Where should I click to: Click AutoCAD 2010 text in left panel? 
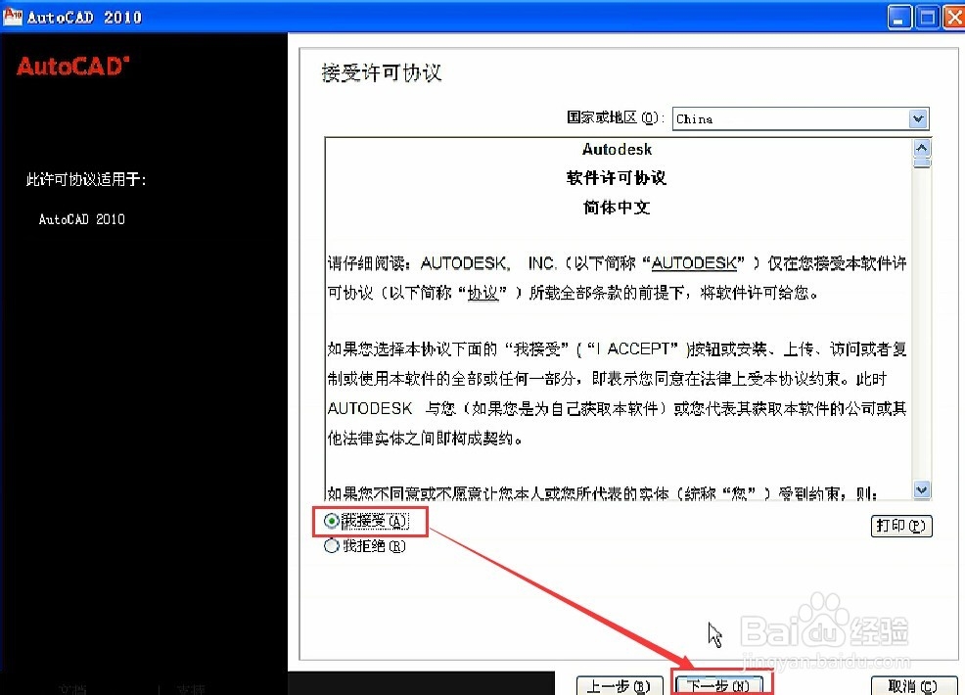click(82, 219)
